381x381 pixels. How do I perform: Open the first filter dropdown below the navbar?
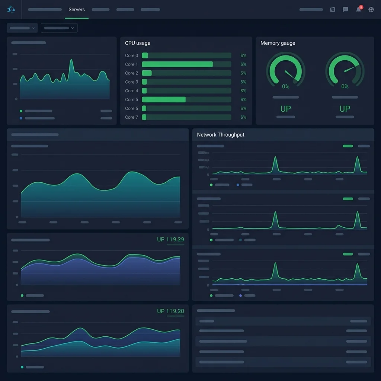click(x=22, y=28)
